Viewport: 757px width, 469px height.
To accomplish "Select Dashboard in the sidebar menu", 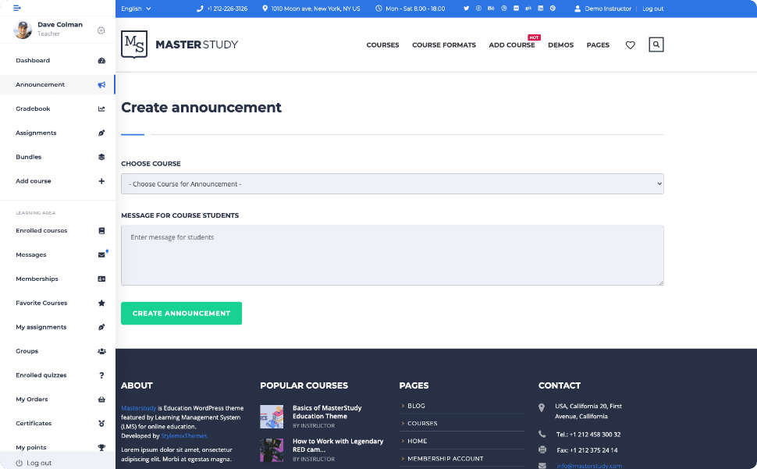I will (33, 61).
